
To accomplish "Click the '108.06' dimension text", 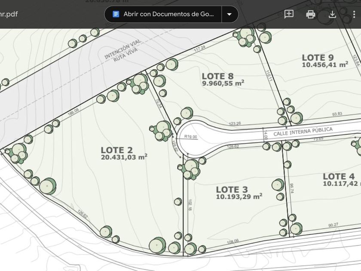I will [x=233, y=241].
